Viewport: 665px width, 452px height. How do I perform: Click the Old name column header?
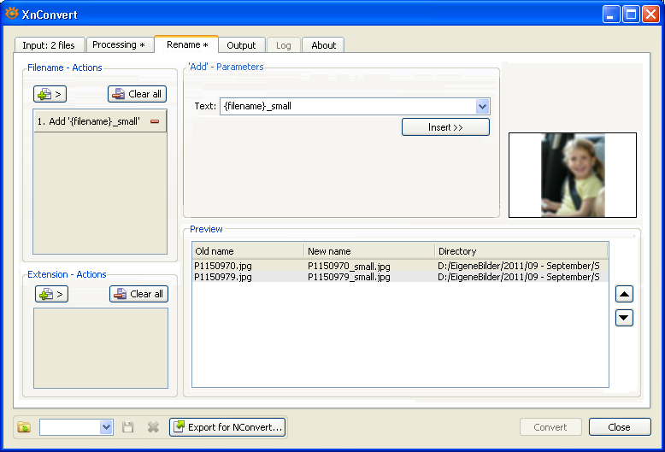pyautogui.click(x=248, y=251)
